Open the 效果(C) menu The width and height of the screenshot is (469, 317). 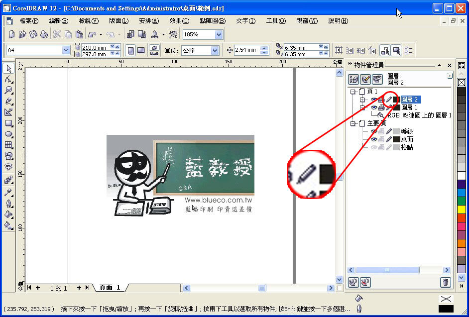point(179,21)
